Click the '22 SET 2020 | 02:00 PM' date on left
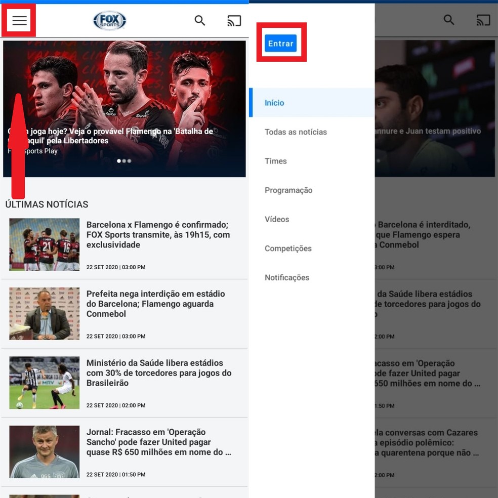Viewport: 498px width, 498px height. pos(116,405)
